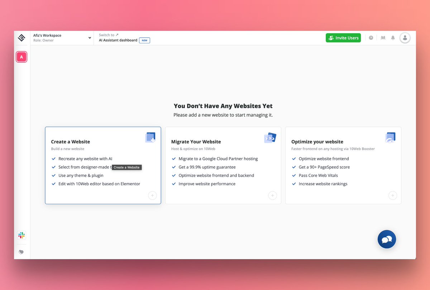Click the Invite Users button
Screen dimensions: 430x290
coord(343,38)
